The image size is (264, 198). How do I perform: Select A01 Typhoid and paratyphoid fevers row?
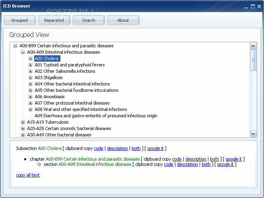[70, 65]
